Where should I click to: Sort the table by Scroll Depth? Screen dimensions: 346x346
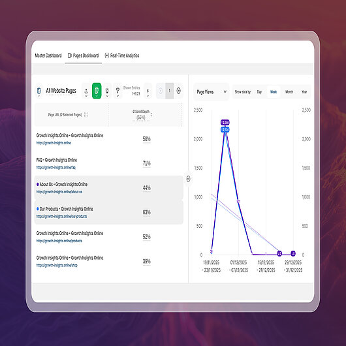click(x=151, y=115)
